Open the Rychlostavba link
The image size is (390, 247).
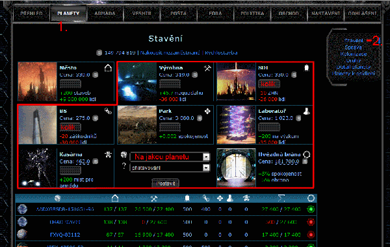221,53
